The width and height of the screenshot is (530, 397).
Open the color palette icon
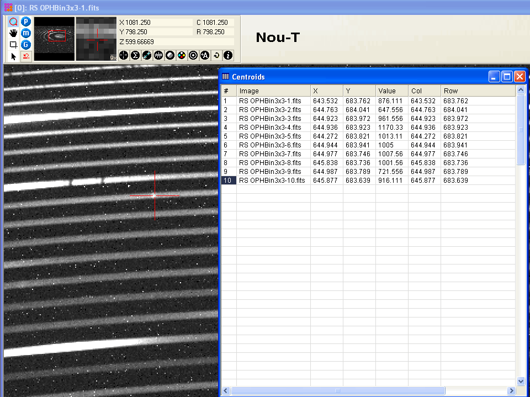coord(182,55)
